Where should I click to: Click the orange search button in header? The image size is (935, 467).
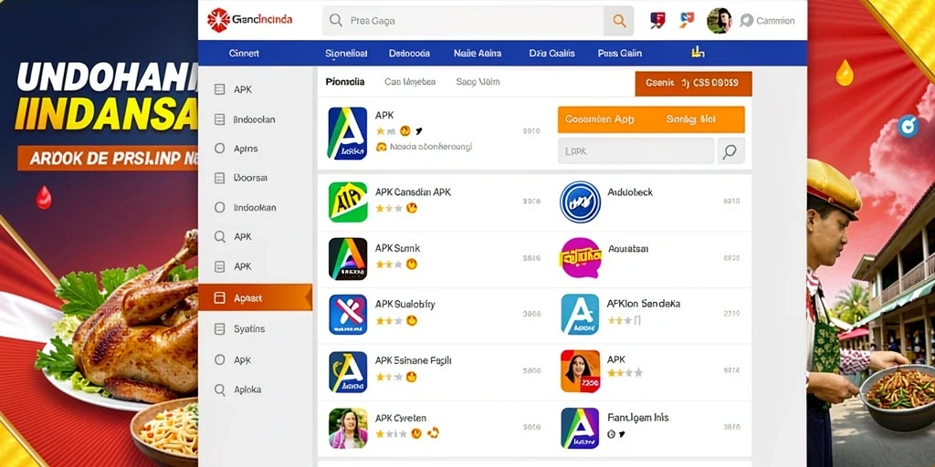pos(619,21)
